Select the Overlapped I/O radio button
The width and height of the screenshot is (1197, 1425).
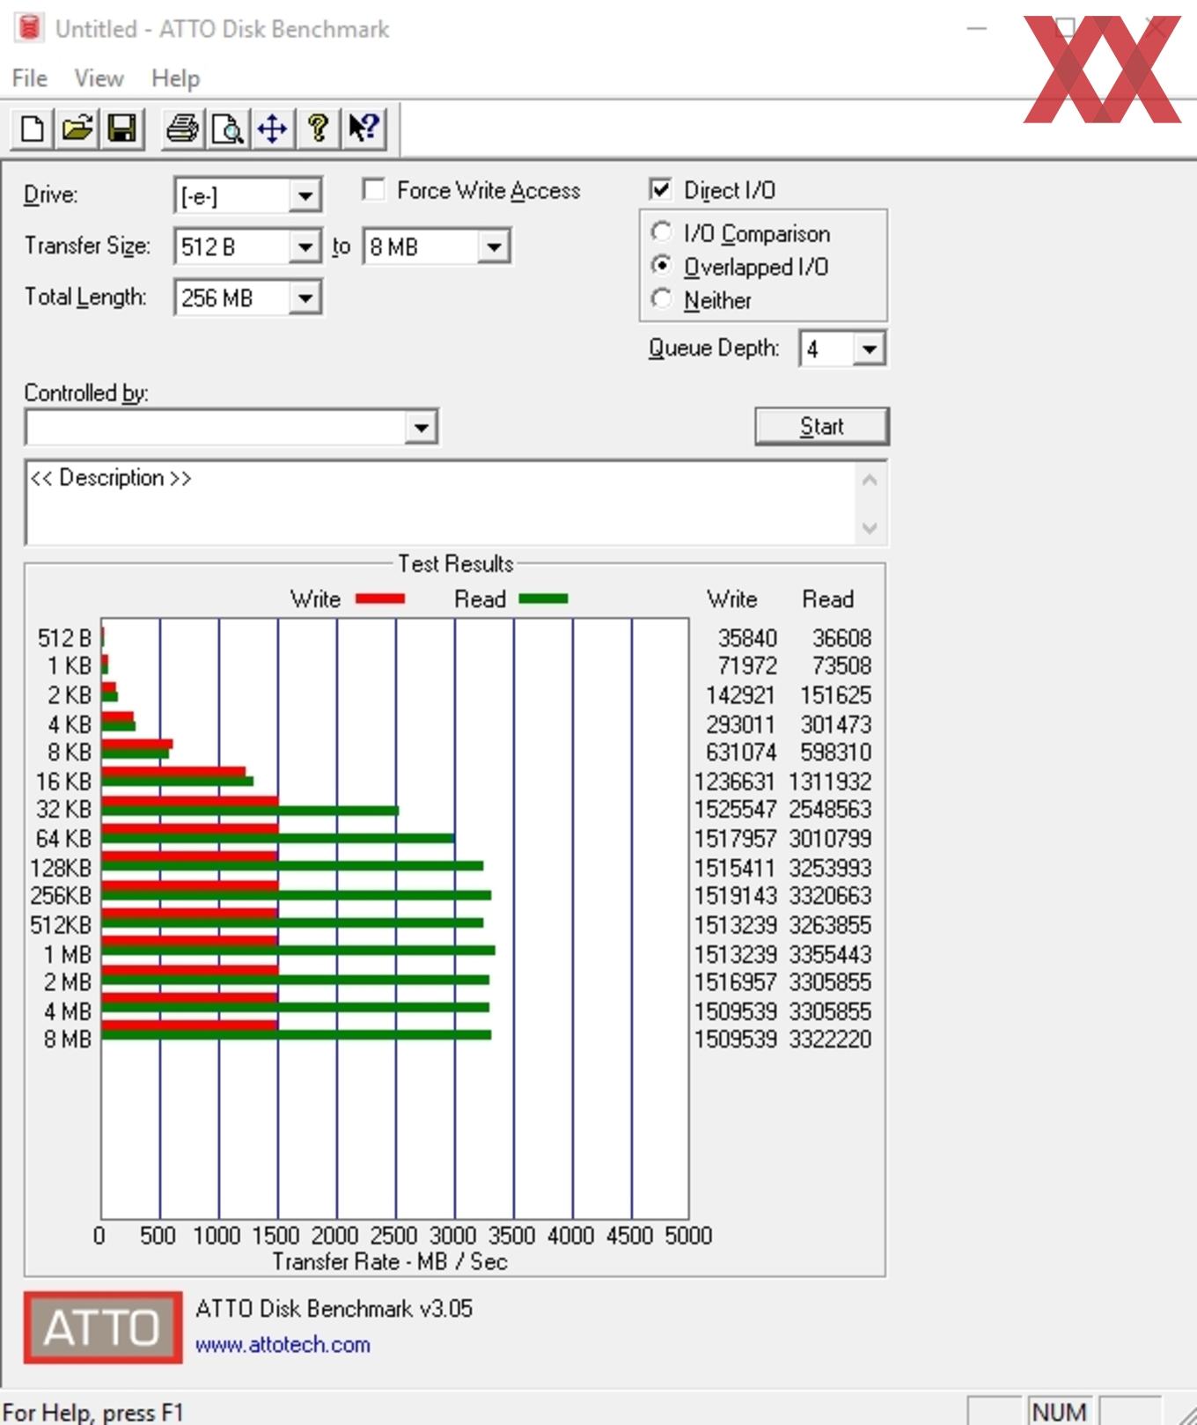[662, 266]
